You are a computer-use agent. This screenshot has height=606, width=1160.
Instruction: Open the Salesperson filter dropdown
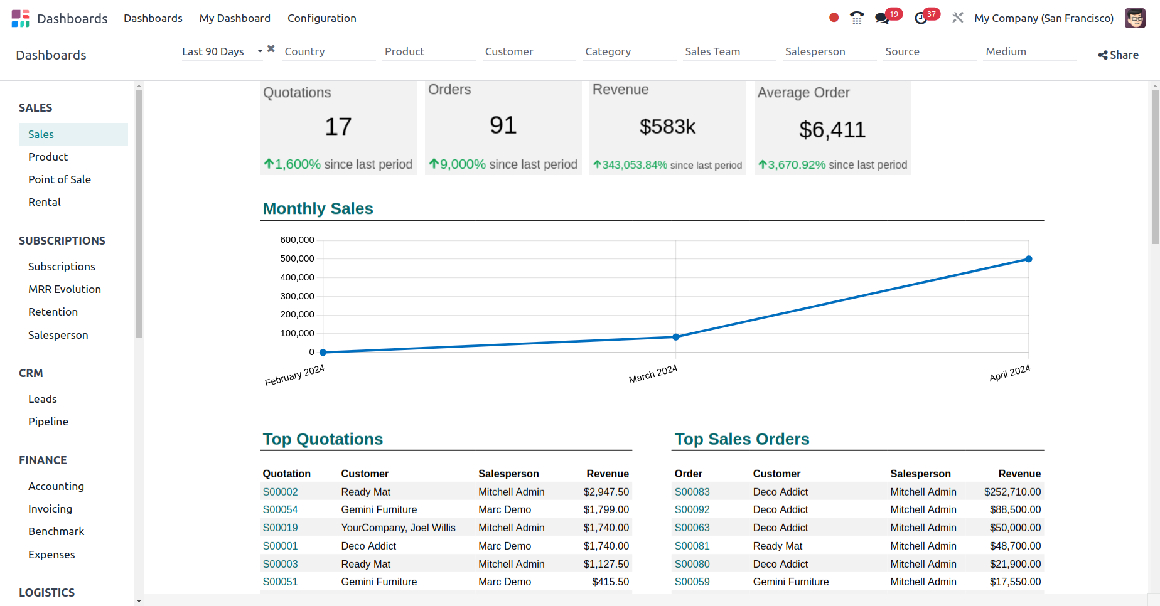[x=829, y=51]
